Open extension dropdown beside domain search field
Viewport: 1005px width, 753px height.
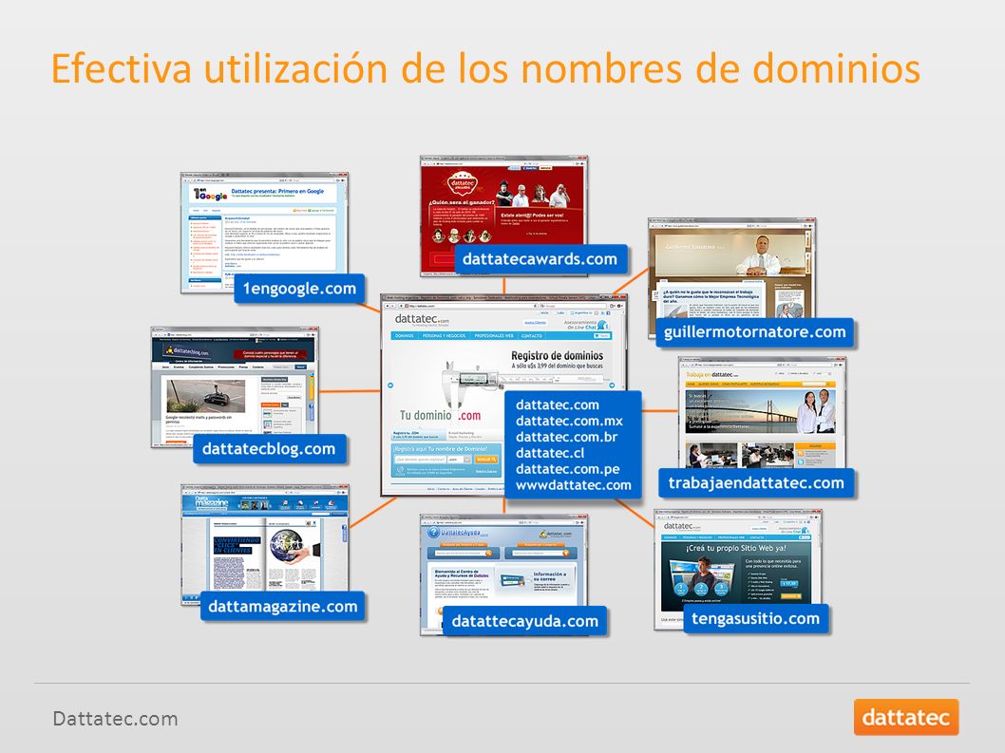460,460
